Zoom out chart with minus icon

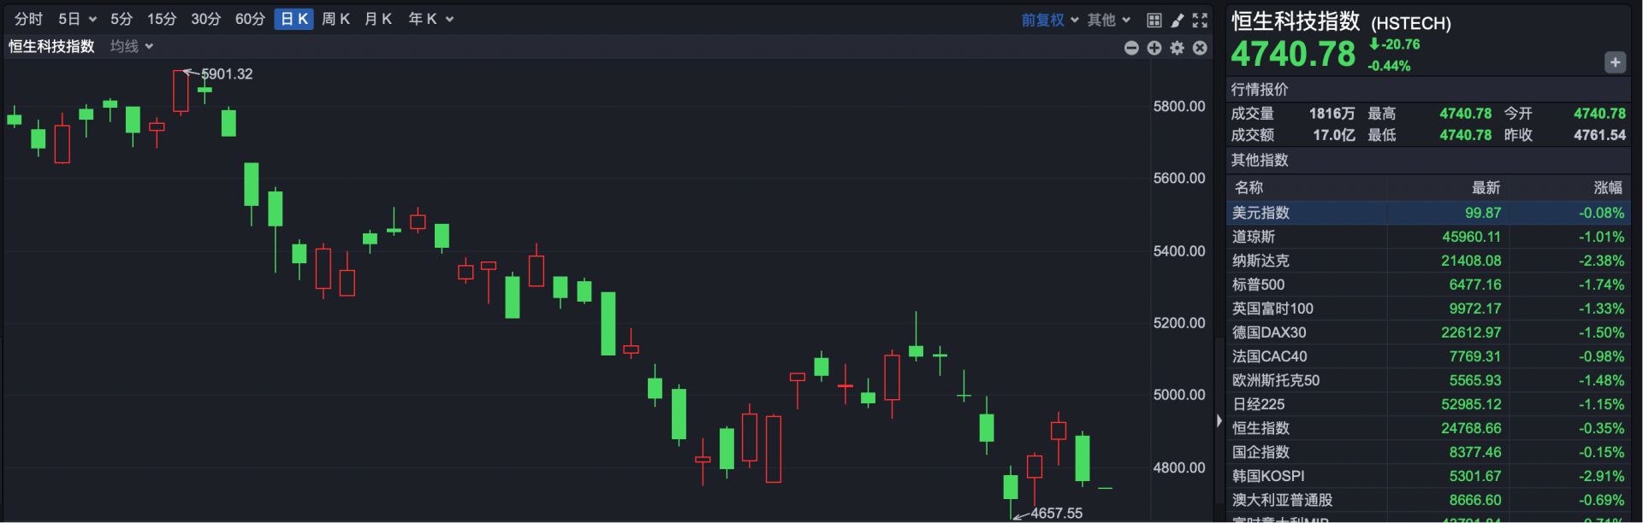click(x=1131, y=48)
